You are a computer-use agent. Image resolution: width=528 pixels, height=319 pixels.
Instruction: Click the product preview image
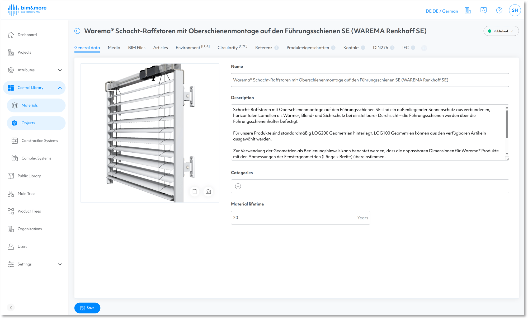pos(150,133)
